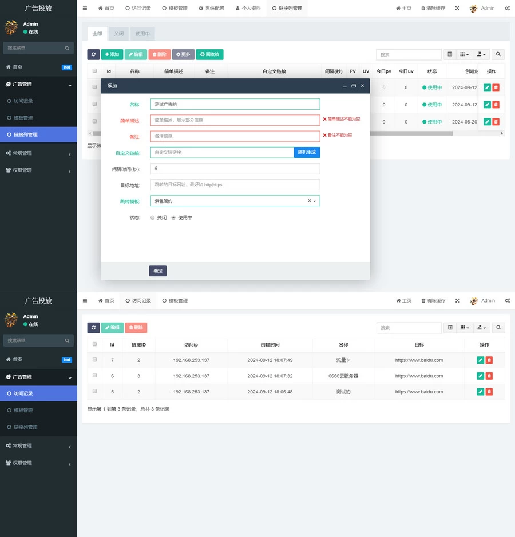Screen dimensions: 515x537
Task: Open the export dropdown above the 访问记录 table
Action: coord(482,328)
